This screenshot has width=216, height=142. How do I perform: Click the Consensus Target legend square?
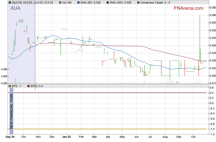coord(138,3)
